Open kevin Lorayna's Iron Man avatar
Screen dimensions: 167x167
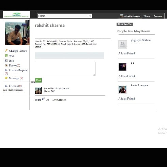[122, 90]
